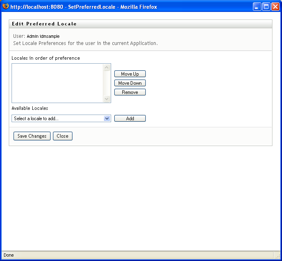Maximize the Firefox window
Viewport: 282px width, 261px height.
coord(266,7)
